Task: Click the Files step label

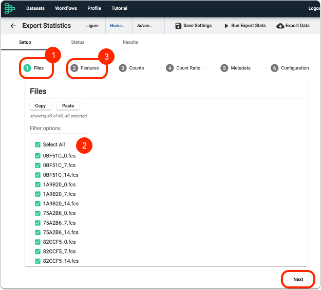Action: (x=39, y=68)
